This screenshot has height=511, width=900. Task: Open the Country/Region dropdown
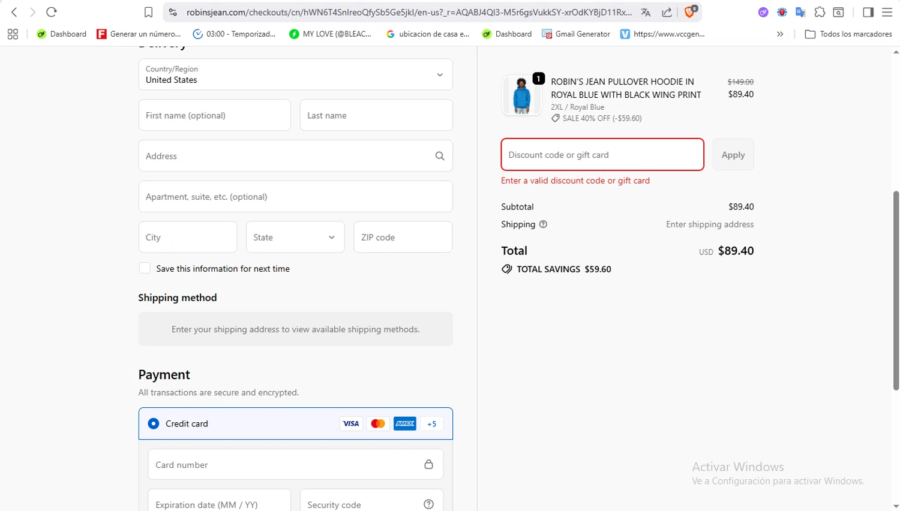[295, 74]
